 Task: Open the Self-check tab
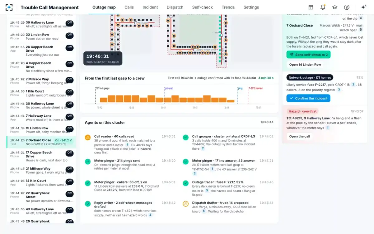pyautogui.click(x=202, y=7)
